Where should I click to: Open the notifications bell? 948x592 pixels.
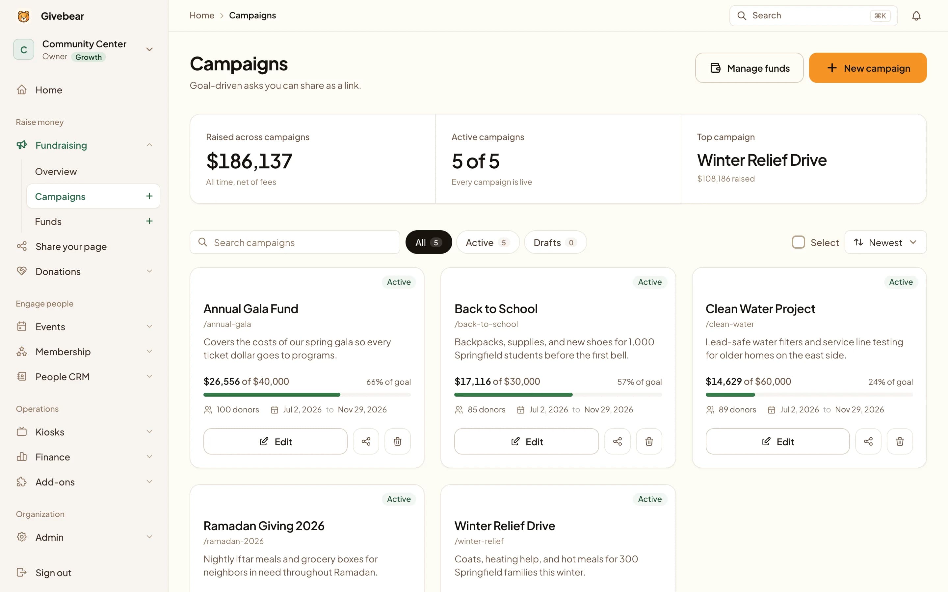916,16
